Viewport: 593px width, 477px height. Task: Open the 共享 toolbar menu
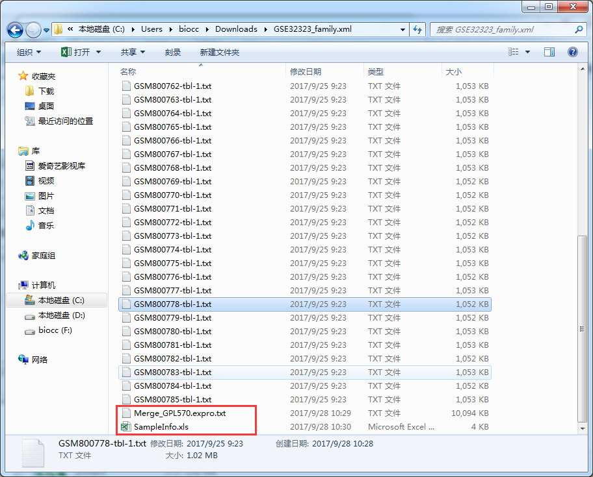[x=133, y=52]
